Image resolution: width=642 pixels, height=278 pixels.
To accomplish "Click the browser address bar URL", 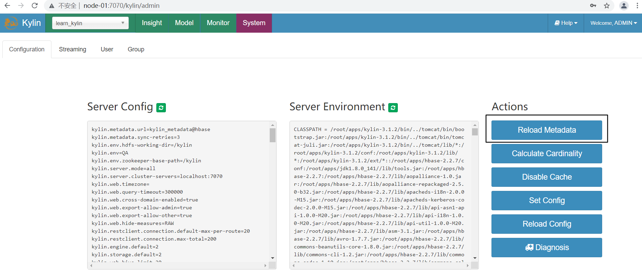I will [x=122, y=6].
